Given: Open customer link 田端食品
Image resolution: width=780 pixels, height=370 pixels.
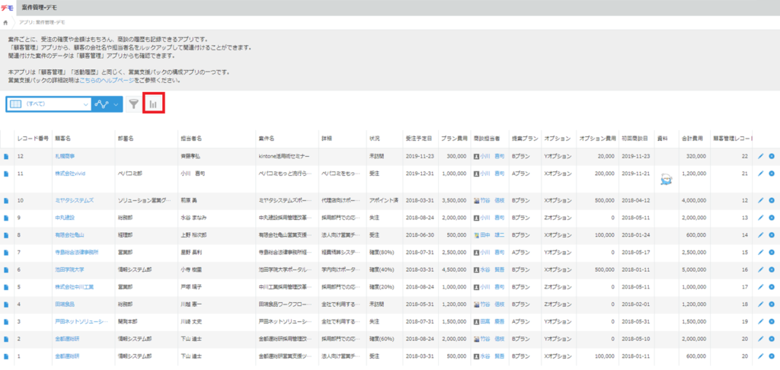Looking at the screenshot, I should tap(66, 304).
